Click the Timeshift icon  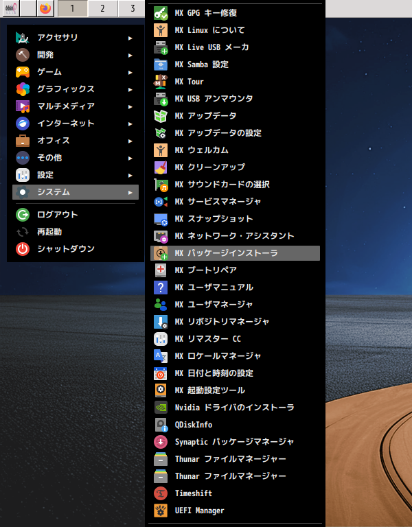(x=161, y=493)
